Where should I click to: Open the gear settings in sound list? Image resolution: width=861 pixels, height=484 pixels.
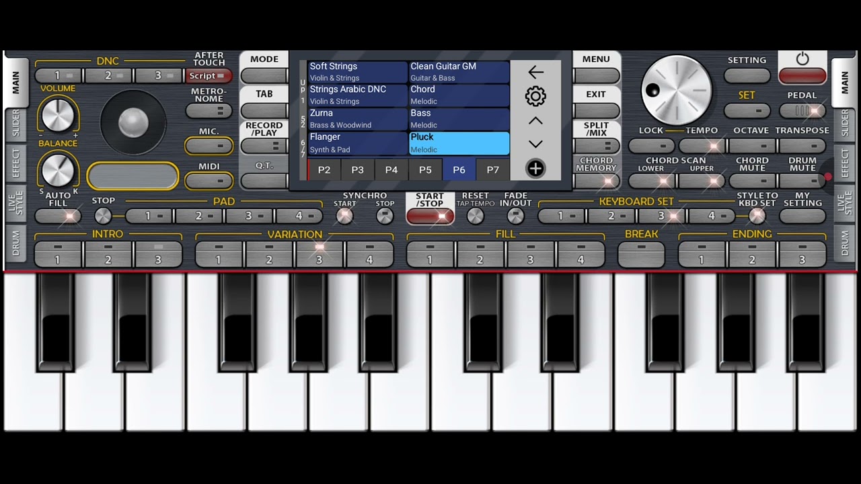[x=535, y=96]
